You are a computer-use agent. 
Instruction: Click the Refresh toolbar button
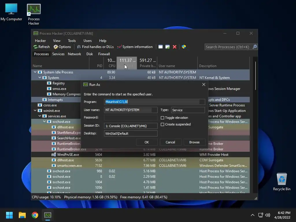[x=42, y=47]
